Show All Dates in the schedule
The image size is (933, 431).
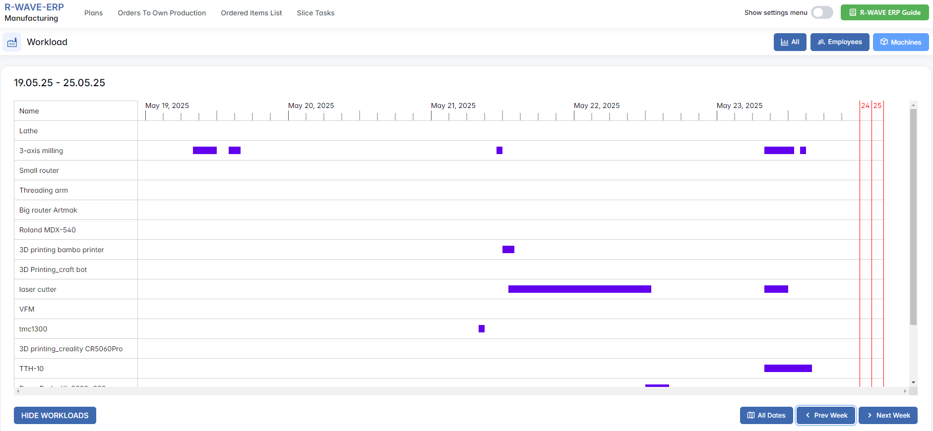coord(766,415)
